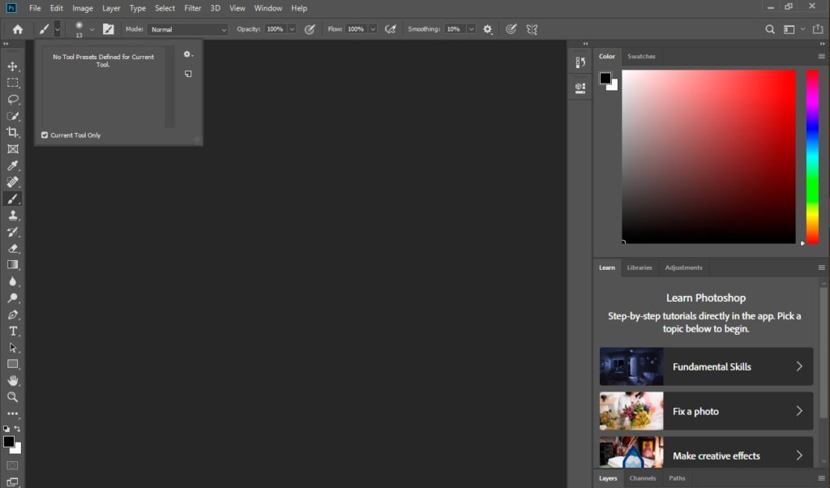Open the Filter menu
The height and width of the screenshot is (488, 830).
pyautogui.click(x=192, y=8)
